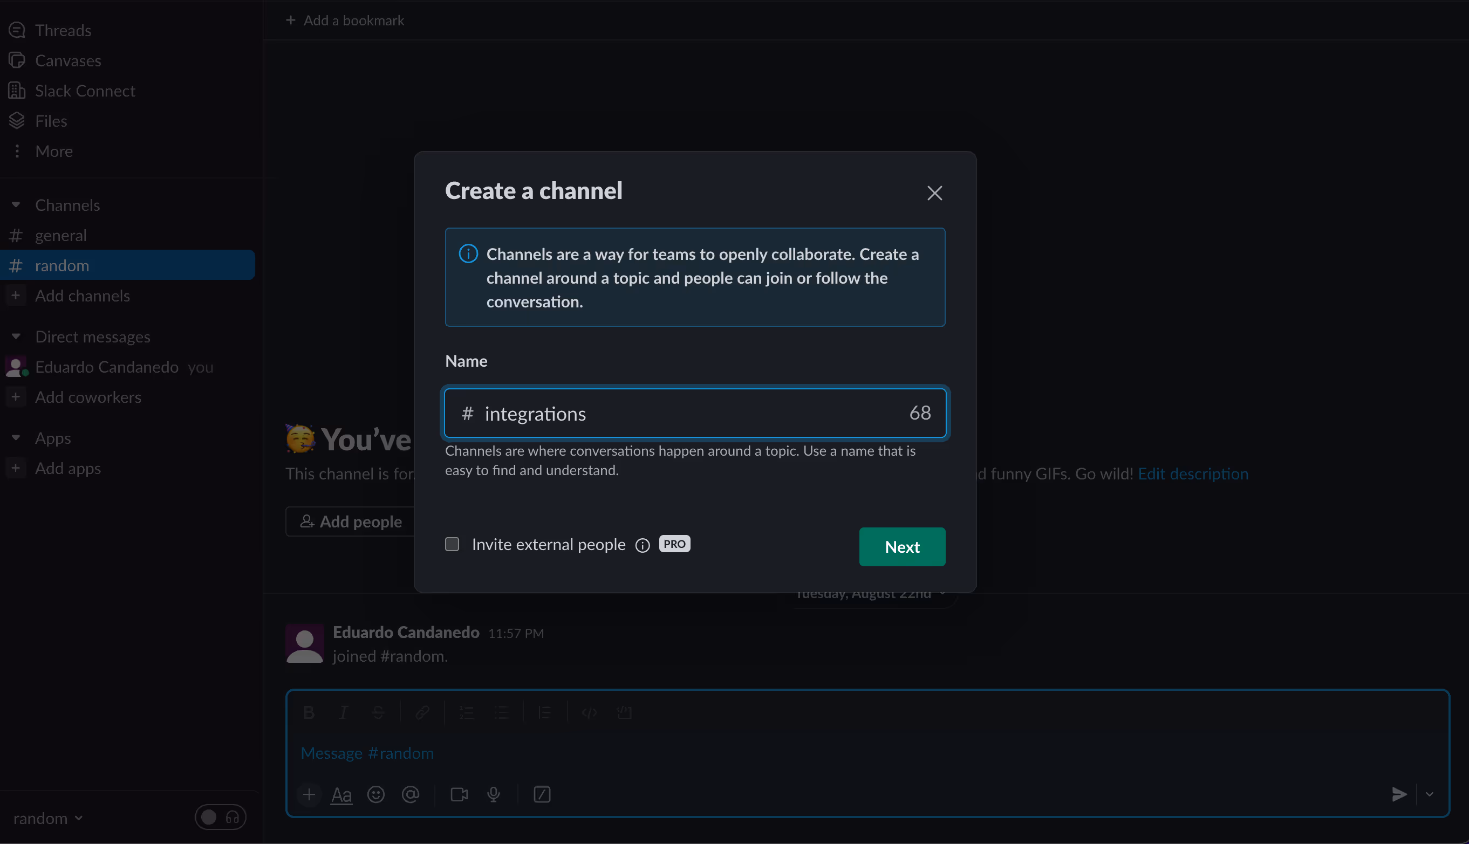Click the Edit description link
Image resolution: width=1469 pixels, height=844 pixels.
click(1192, 474)
